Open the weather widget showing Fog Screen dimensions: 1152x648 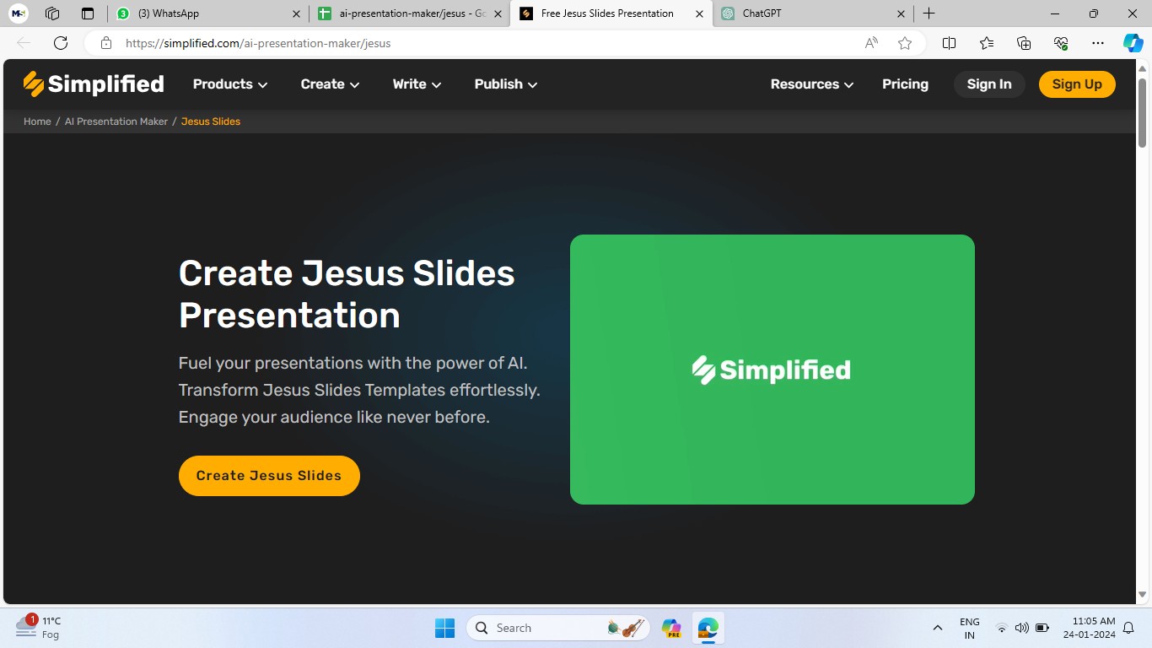(39, 628)
